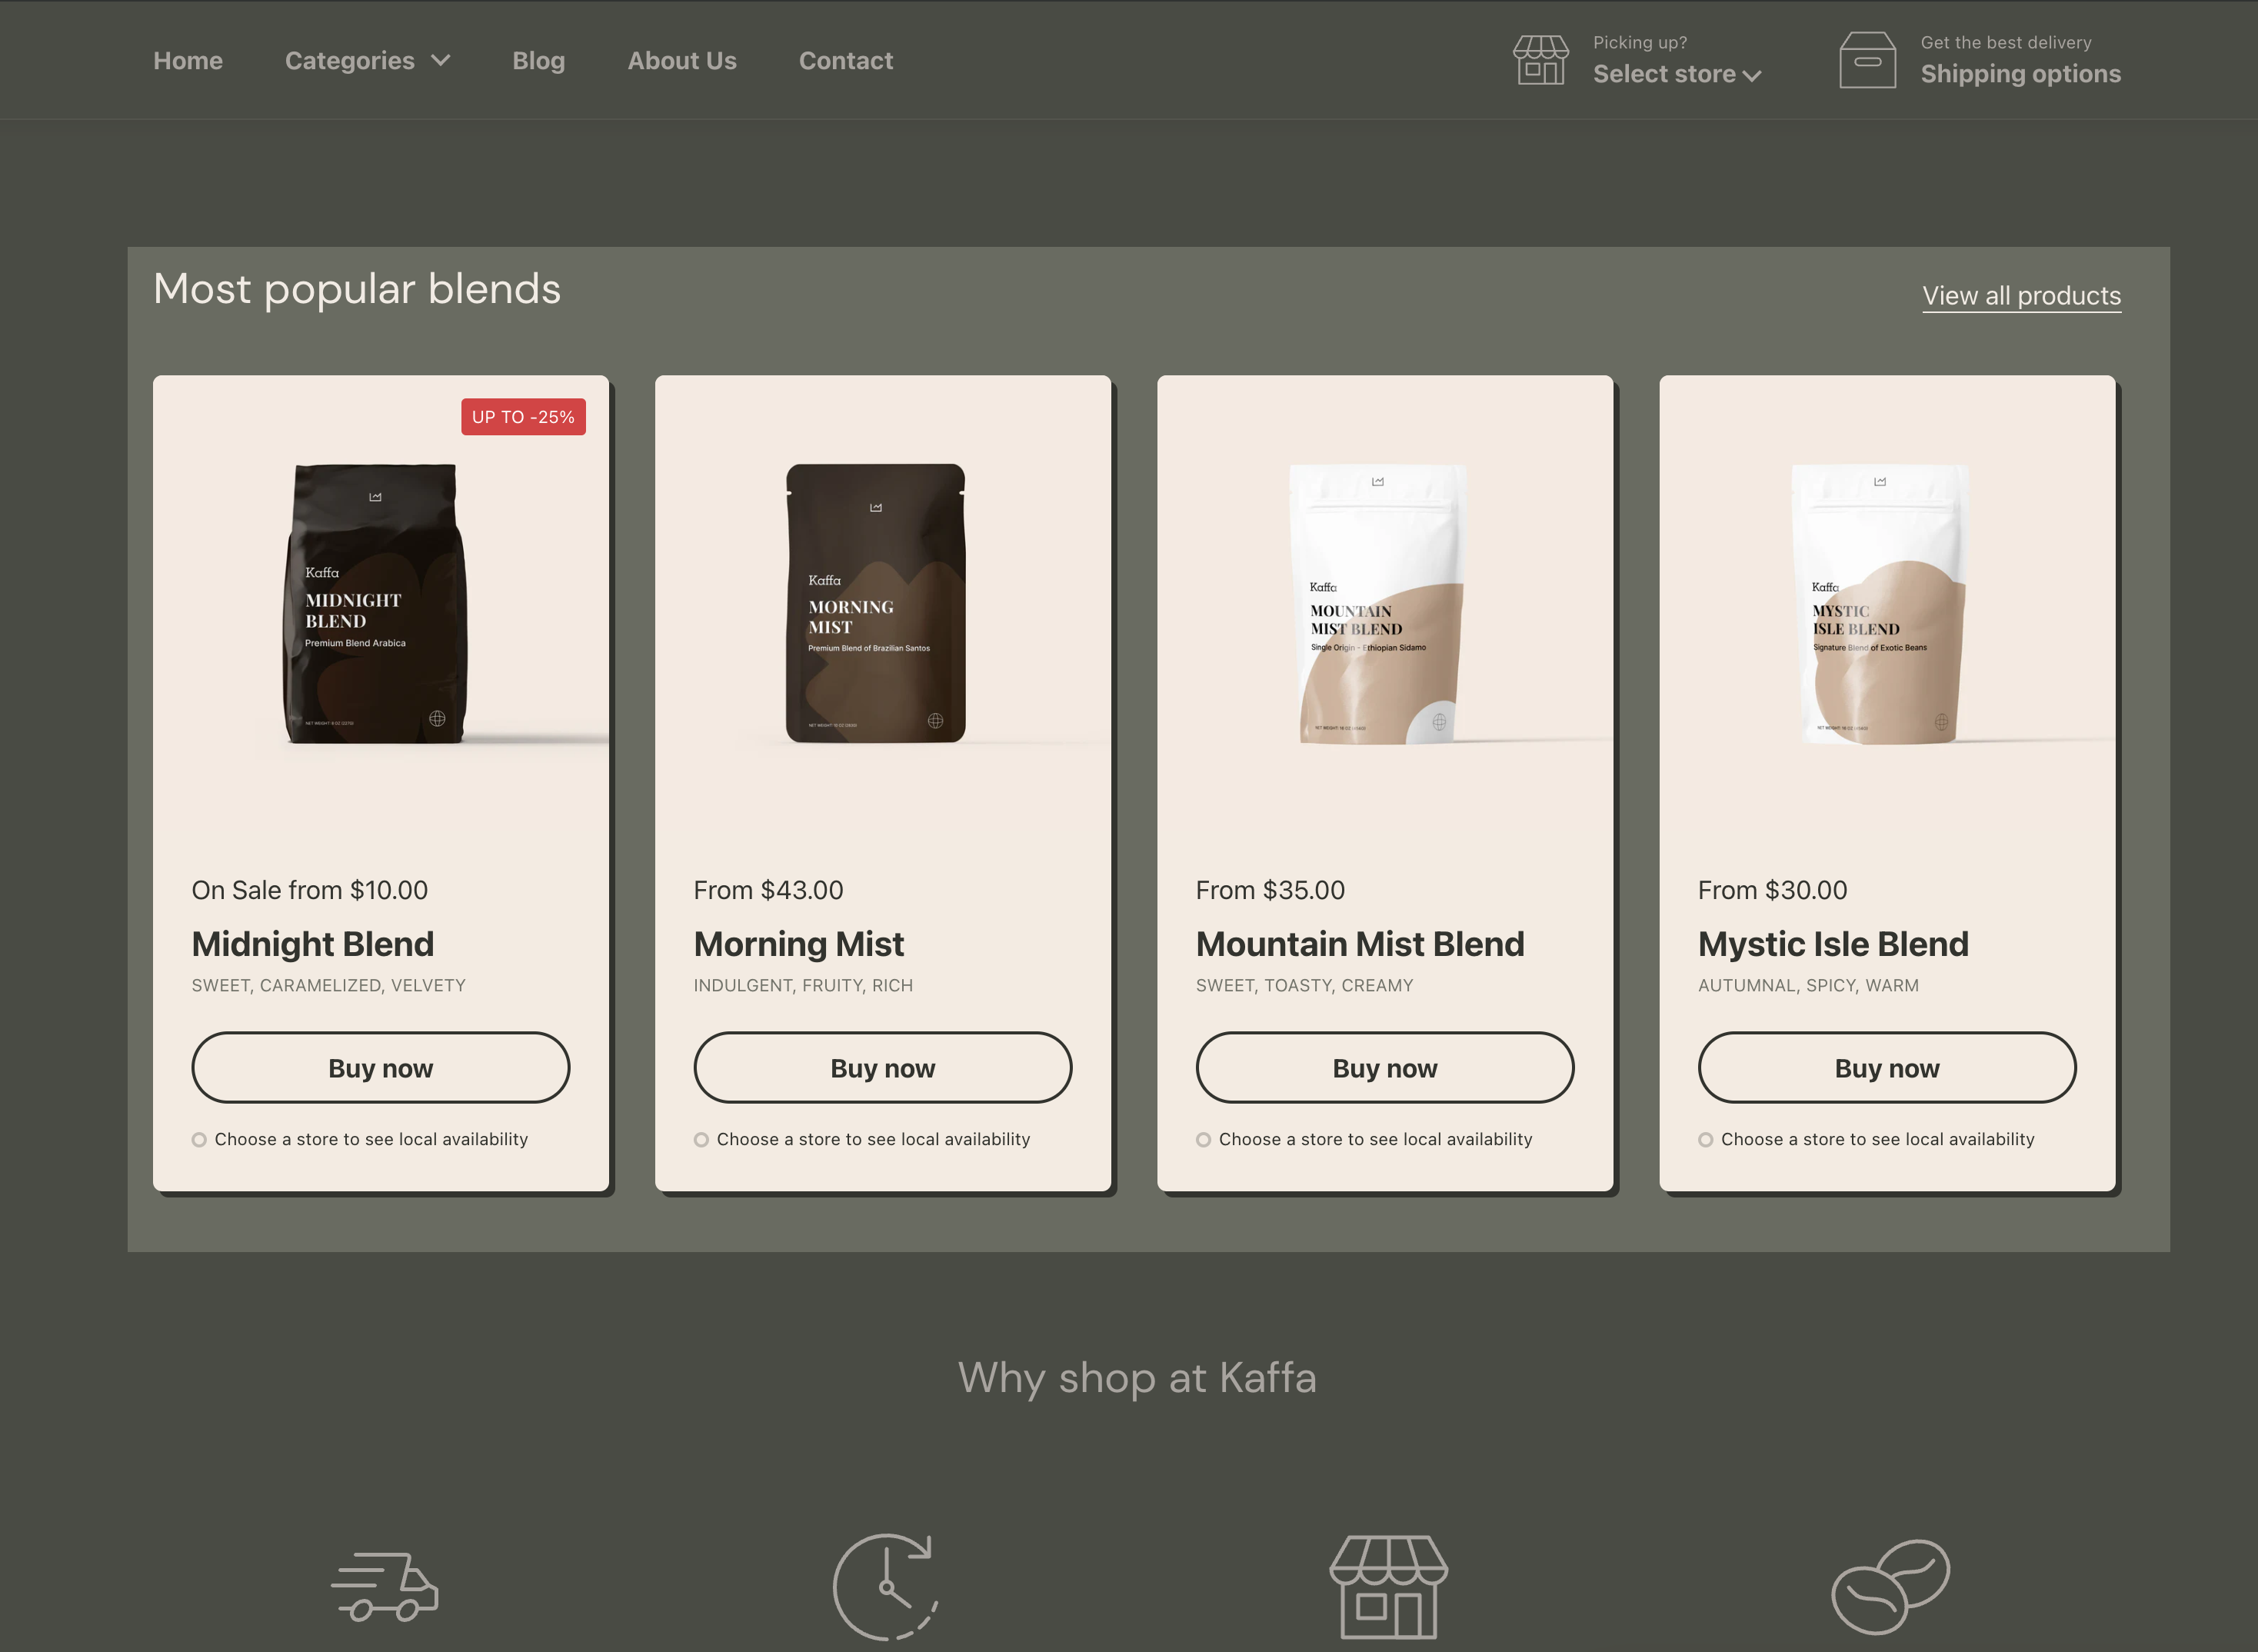
Task: Click the delivery truck icon
Action: pos(385,1586)
